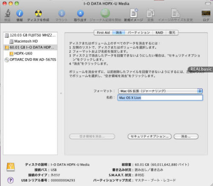Click the USB serial number 00000000A293

coord(63,180)
